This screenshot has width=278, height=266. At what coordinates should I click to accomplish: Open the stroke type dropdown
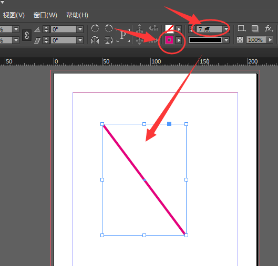226,40
